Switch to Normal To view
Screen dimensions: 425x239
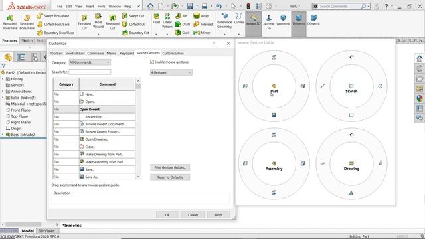[x=269, y=22]
